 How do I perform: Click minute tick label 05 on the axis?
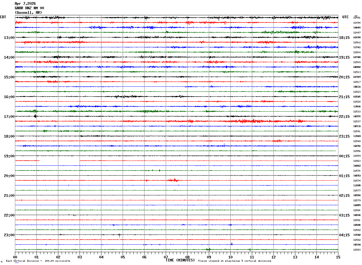[x=123, y=257]
